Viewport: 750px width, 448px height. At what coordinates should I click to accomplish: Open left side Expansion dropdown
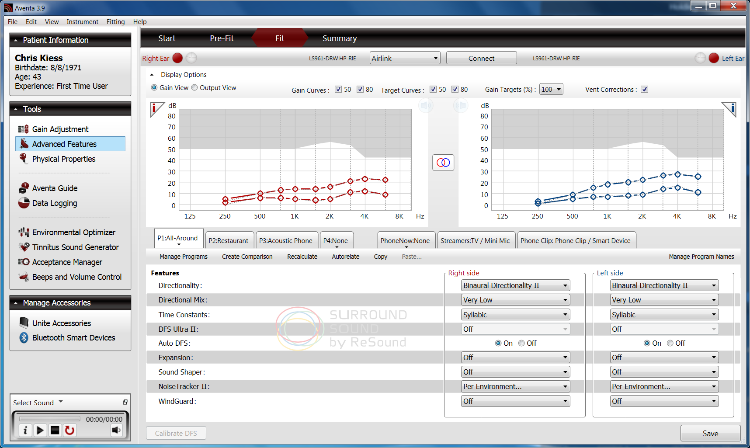pyautogui.click(x=664, y=358)
